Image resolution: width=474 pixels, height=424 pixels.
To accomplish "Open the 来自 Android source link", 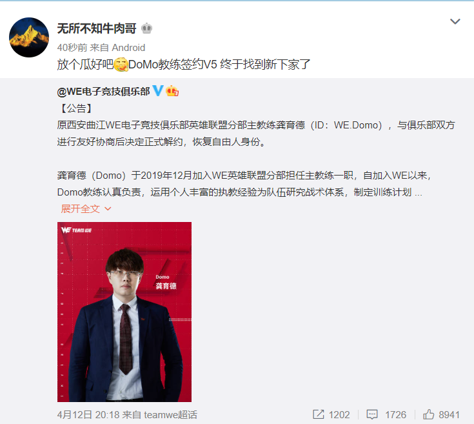I will point(117,48).
